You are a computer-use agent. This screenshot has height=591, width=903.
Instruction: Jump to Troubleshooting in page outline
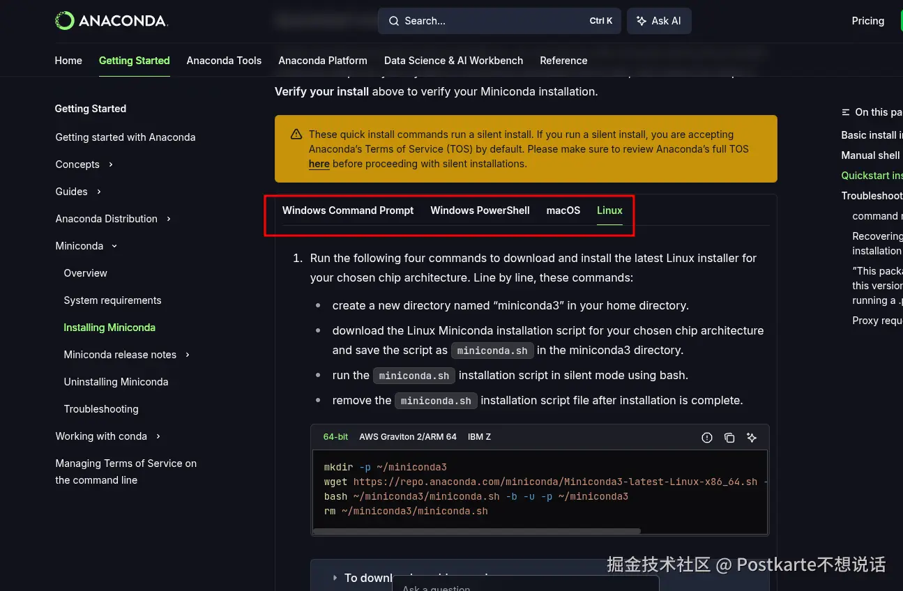coord(872,196)
